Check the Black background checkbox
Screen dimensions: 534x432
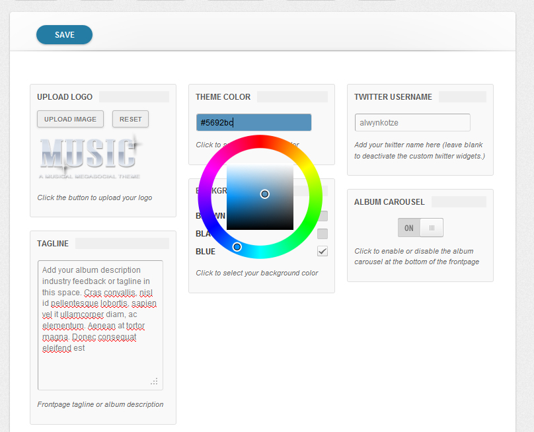tap(322, 234)
